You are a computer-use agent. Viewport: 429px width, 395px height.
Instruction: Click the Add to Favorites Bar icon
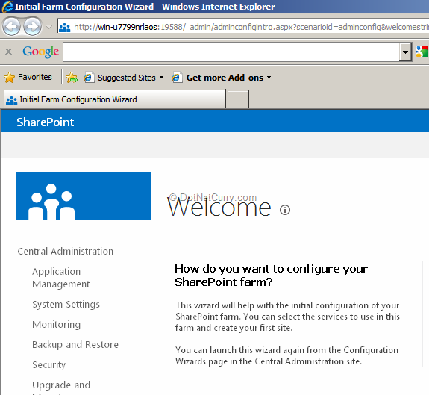pyautogui.click(x=72, y=78)
